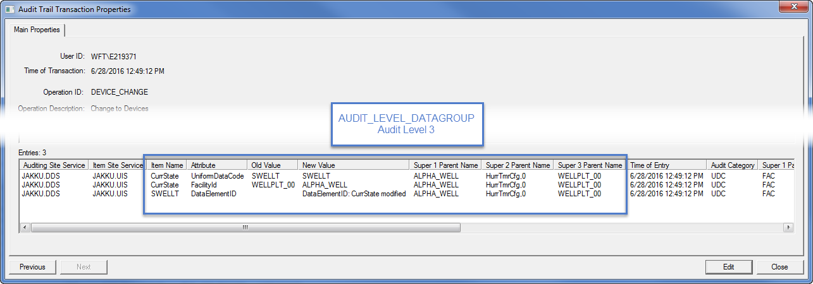Click the Time of Transaction value
The width and height of the screenshot is (813, 284).
point(128,71)
